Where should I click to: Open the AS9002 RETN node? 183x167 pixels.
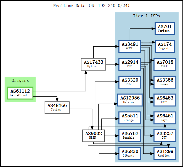(93, 136)
